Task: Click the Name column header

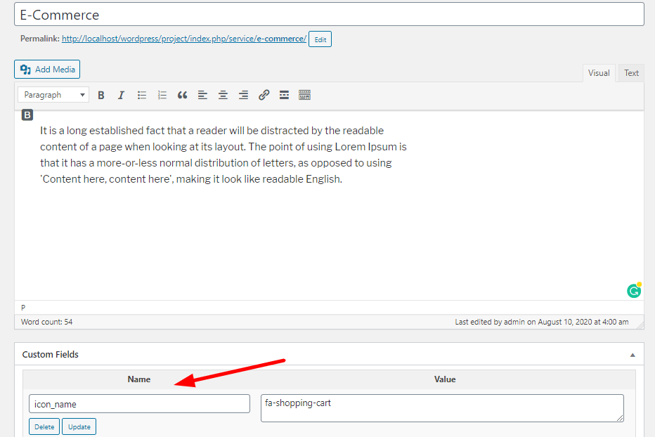Action: coord(139,379)
